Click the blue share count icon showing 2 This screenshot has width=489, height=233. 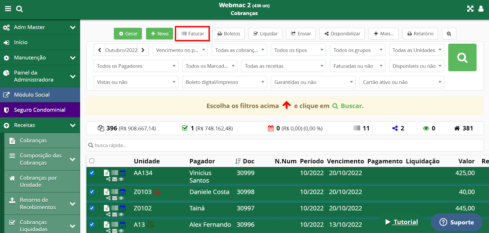(395, 128)
